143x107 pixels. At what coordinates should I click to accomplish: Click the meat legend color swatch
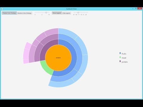(x=120, y=57)
